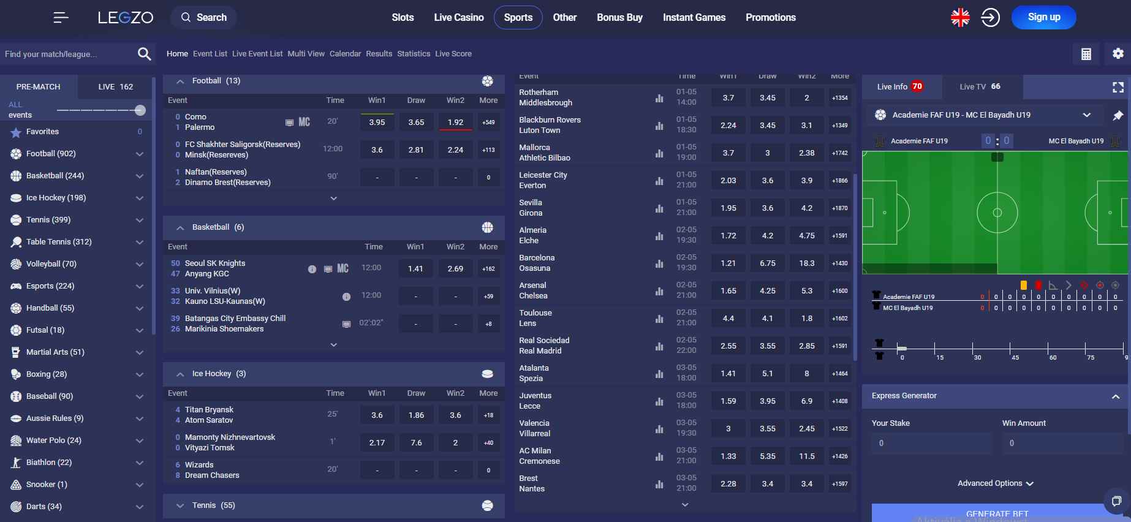Click the LEGZO logo
This screenshot has width=1131, height=522.
126,18
